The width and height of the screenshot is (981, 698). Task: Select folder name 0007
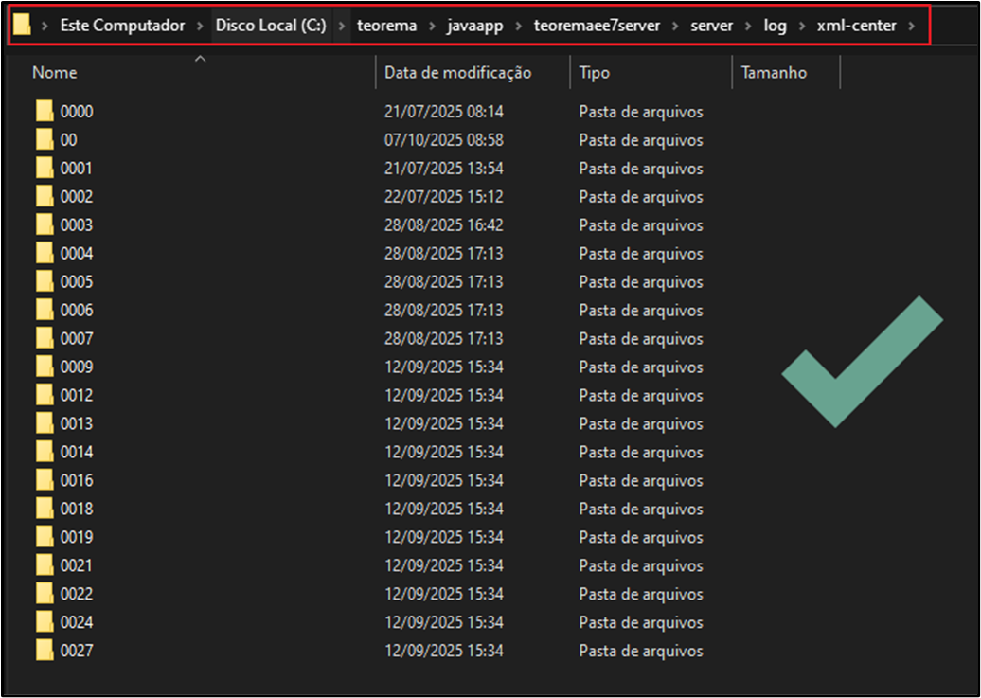click(x=77, y=339)
